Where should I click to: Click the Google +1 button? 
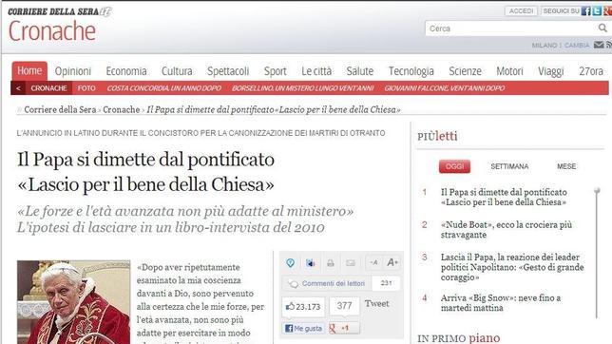(344, 329)
